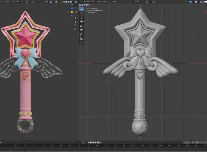Click the red axis gizmo in right viewport

pyautogui.click(x=205, y=12)
